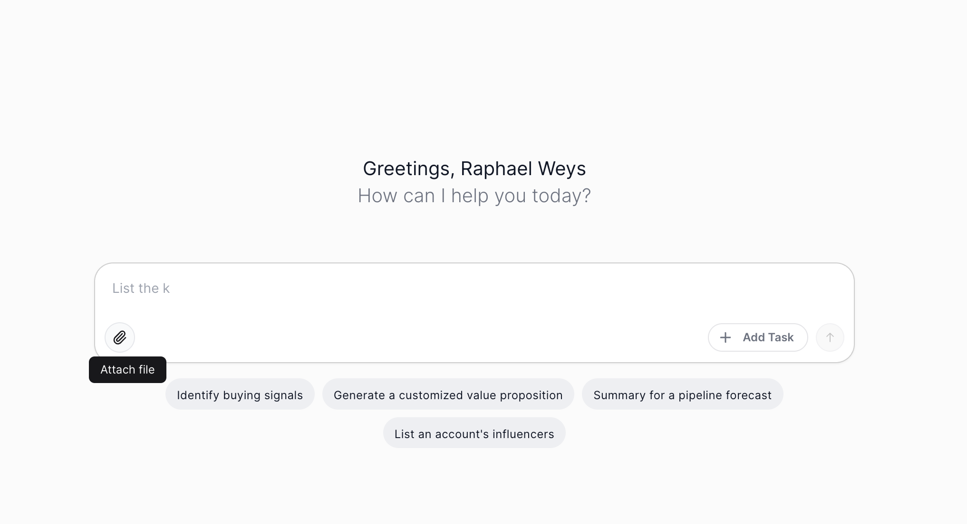Select List an account's influencers suggestion
The image size is (967, 524).
(474, 434)
